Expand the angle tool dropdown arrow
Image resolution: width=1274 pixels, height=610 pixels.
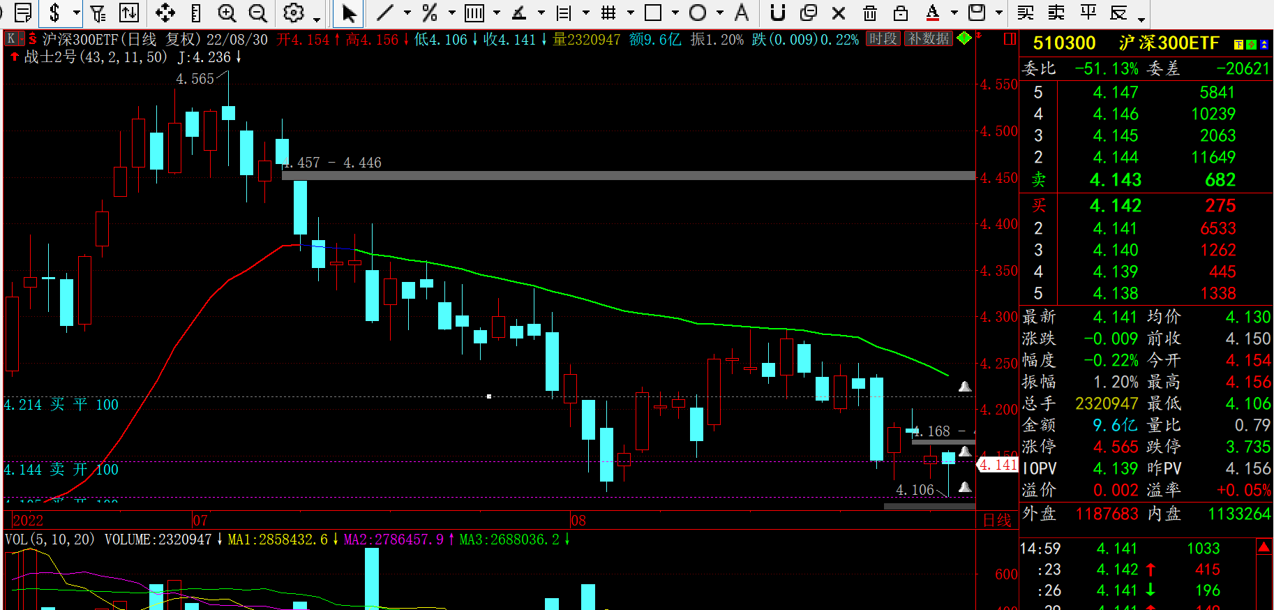(x=541, y=13)
